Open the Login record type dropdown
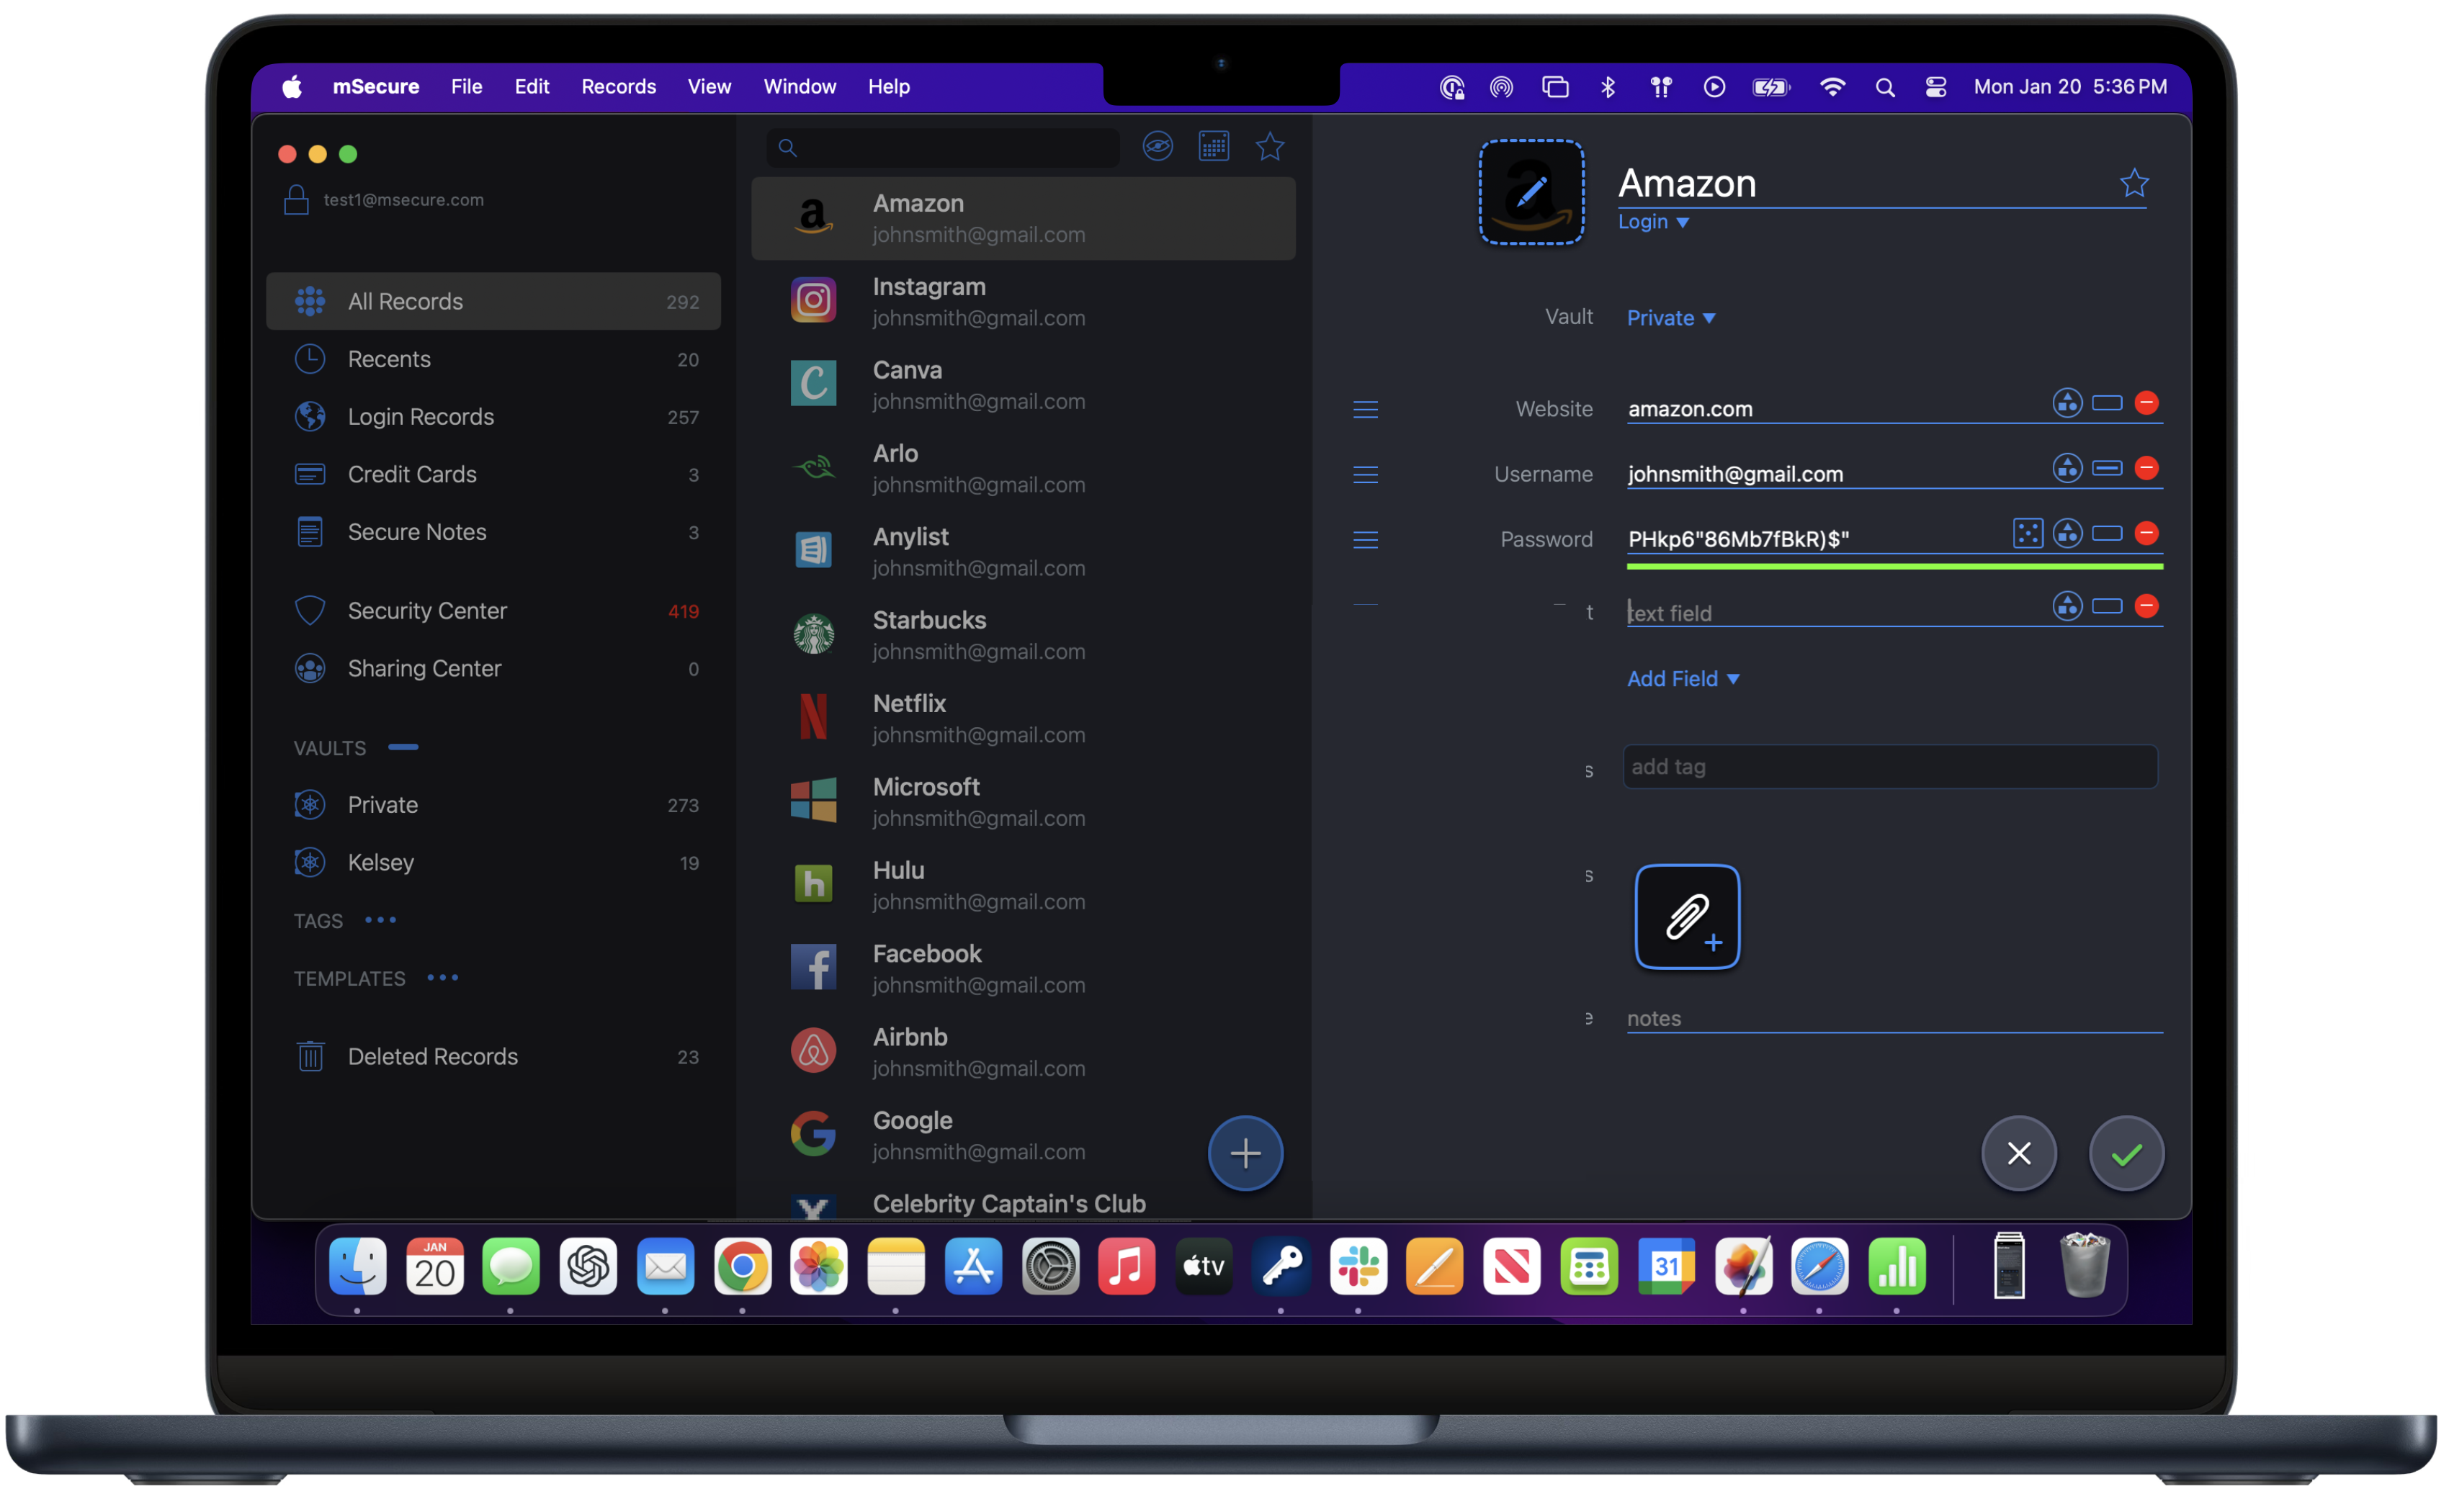 point(1654,222)
